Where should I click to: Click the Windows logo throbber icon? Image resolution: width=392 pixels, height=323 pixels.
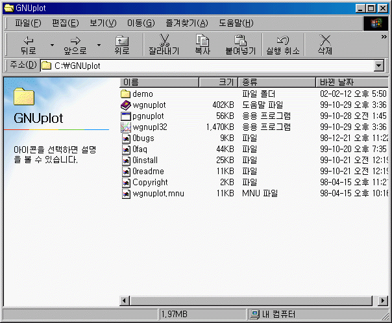pos(376,23)
